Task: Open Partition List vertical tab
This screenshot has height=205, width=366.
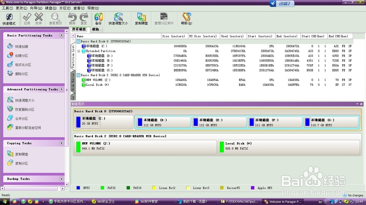Action: (73, 57)
